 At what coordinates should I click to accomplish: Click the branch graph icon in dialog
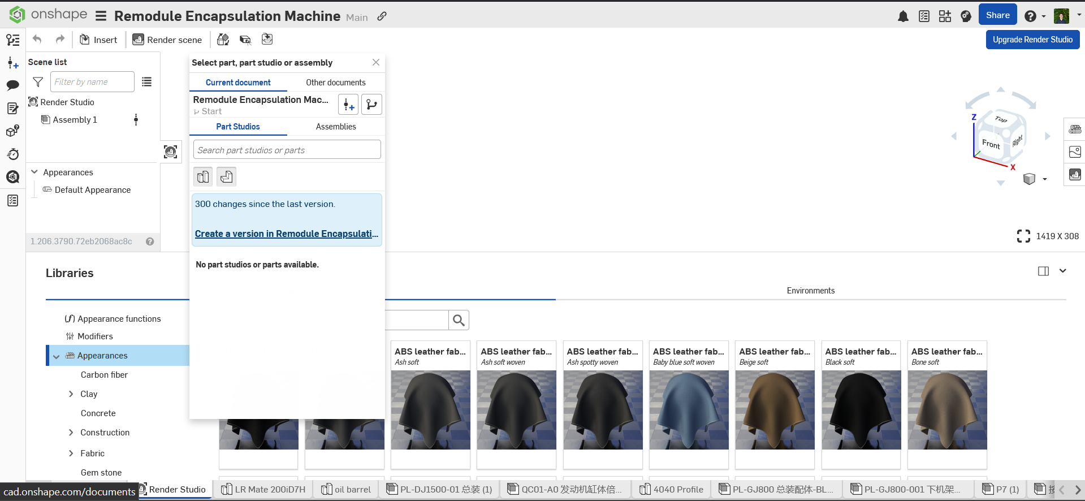[x=371, y=105]
